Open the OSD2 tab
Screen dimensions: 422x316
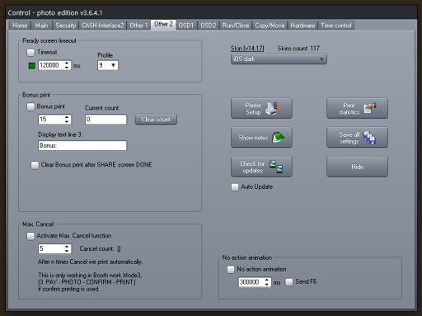coord(209,26)
